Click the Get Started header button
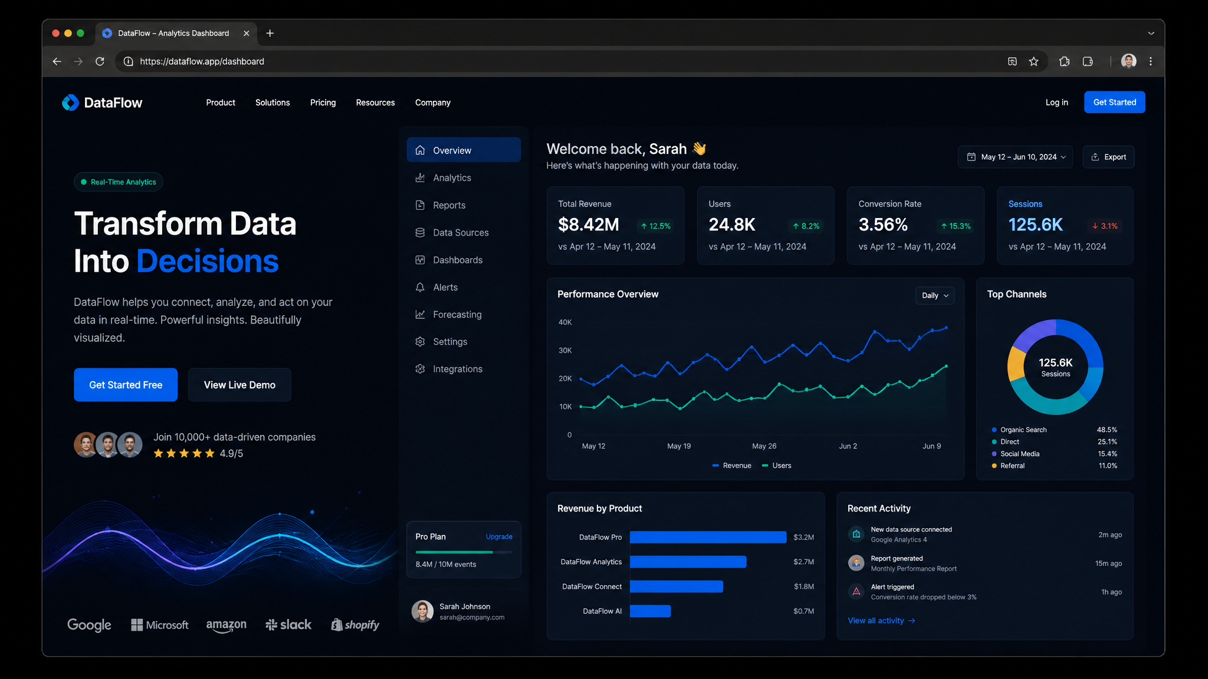The width and height of the screenshot is (1208, 679). point(1114,102)
